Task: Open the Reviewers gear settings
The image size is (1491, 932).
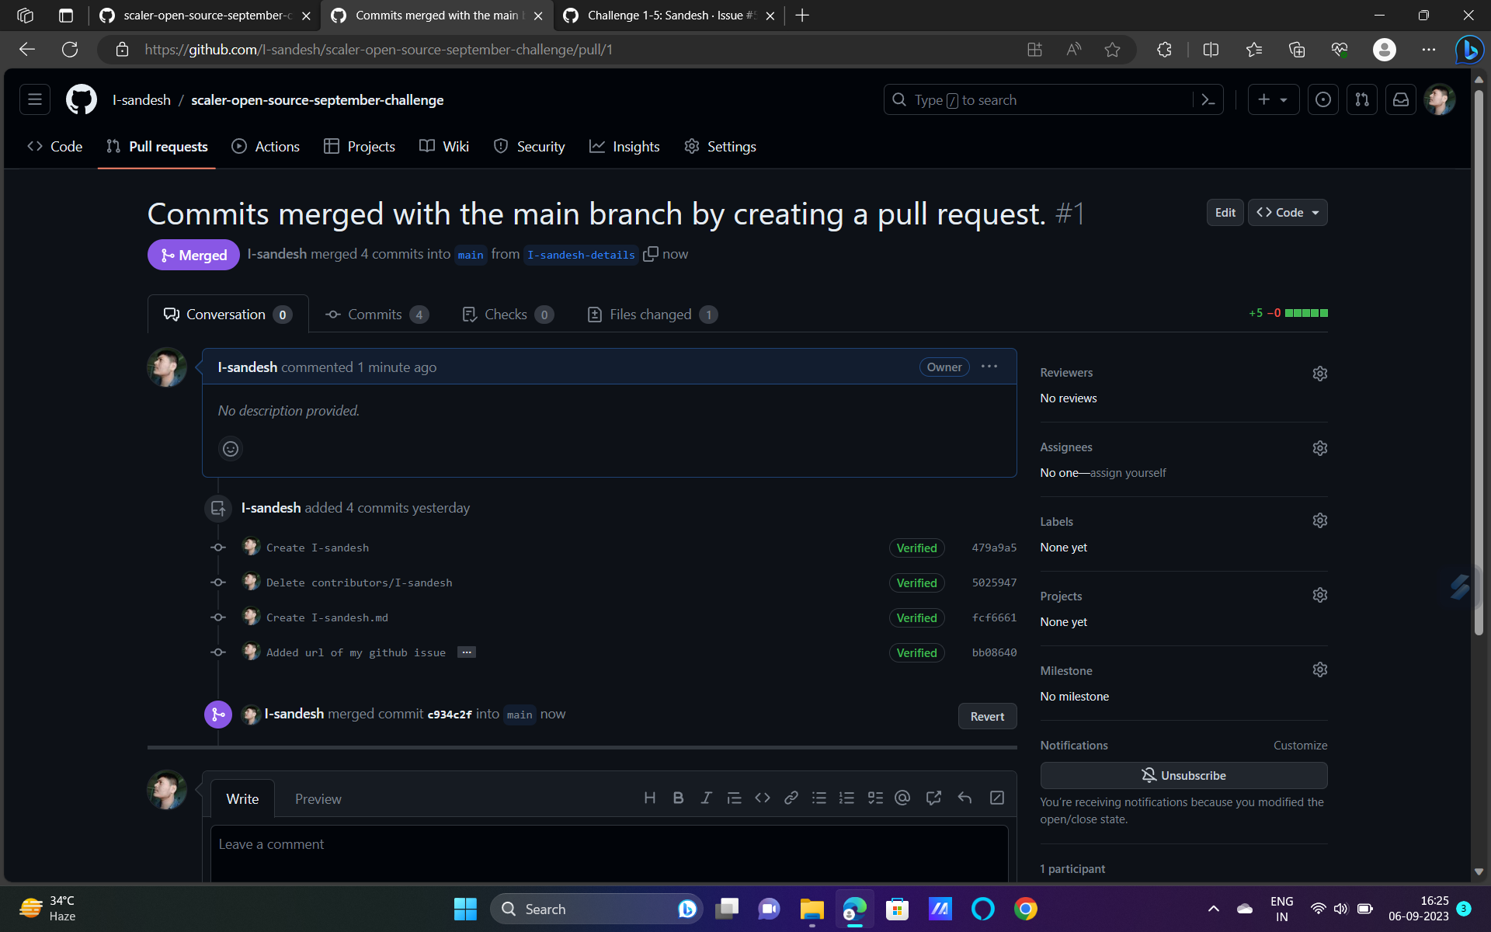Action: tap(1319, 374)
